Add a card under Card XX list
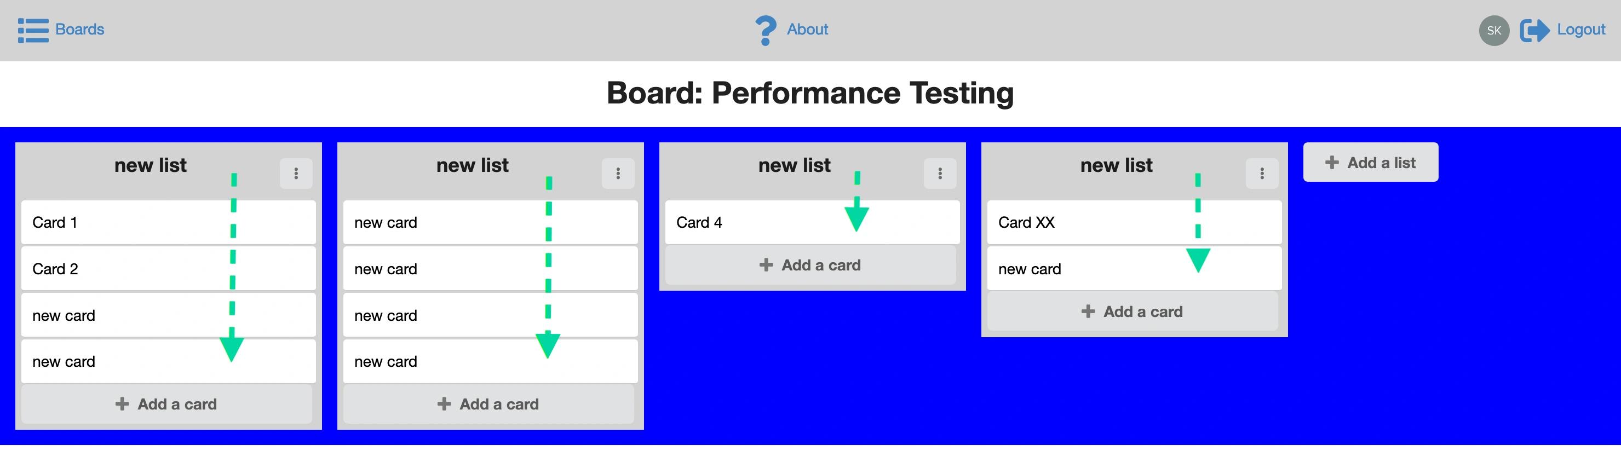 tap(1133, 312)
